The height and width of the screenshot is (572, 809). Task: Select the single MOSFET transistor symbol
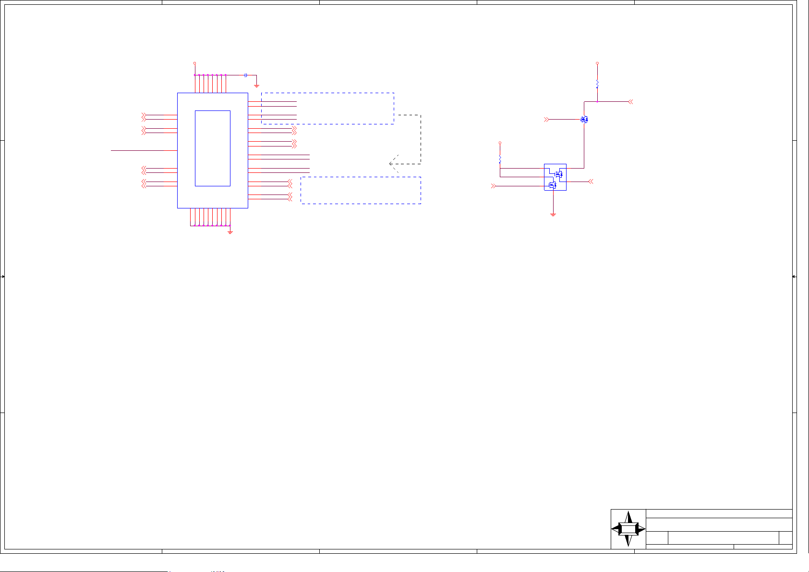point(584,120)
